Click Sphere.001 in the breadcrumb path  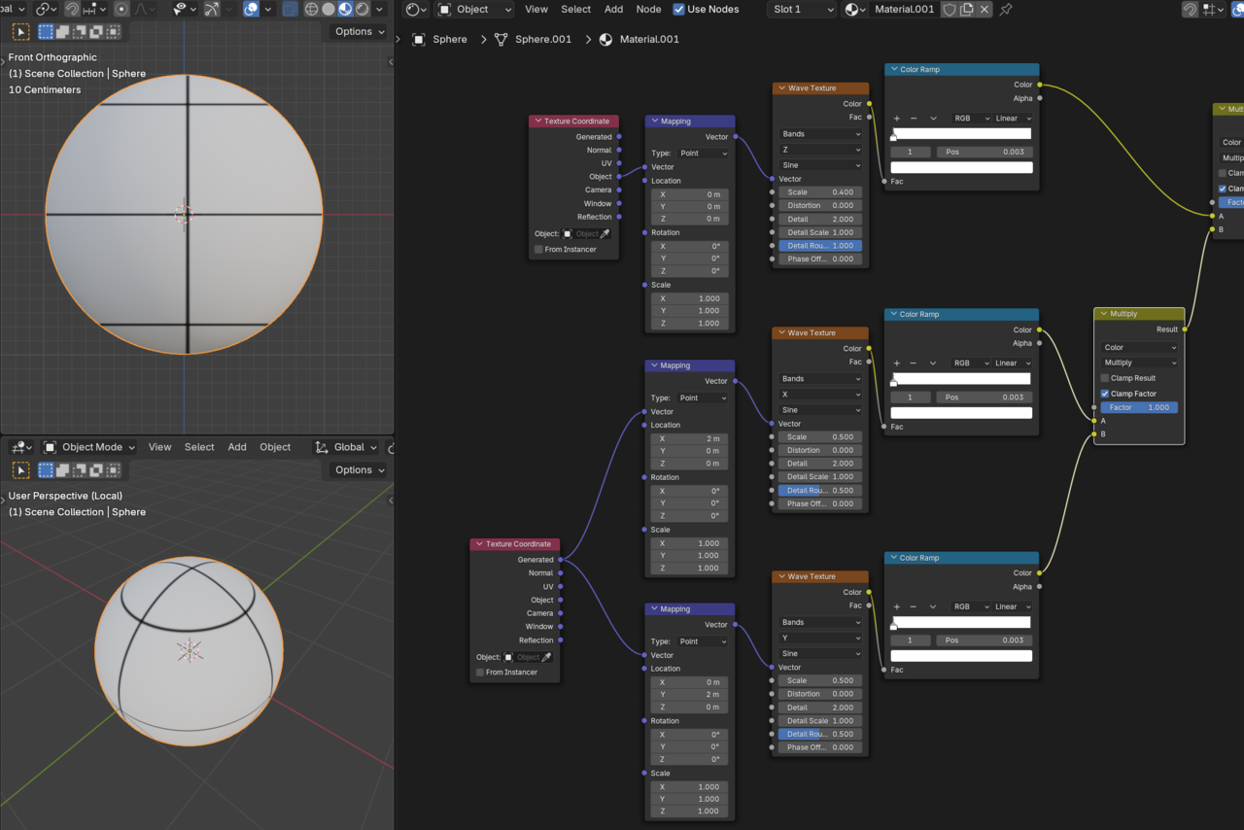pos(542,40)
